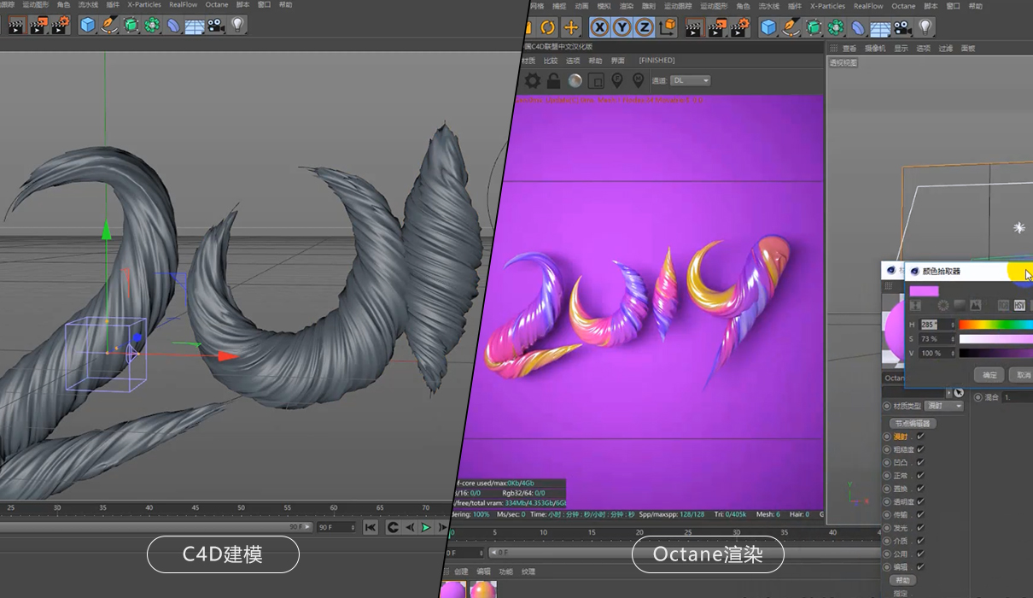
Task: Click the H value stepper arrows
Action: (x=953, y=325)
